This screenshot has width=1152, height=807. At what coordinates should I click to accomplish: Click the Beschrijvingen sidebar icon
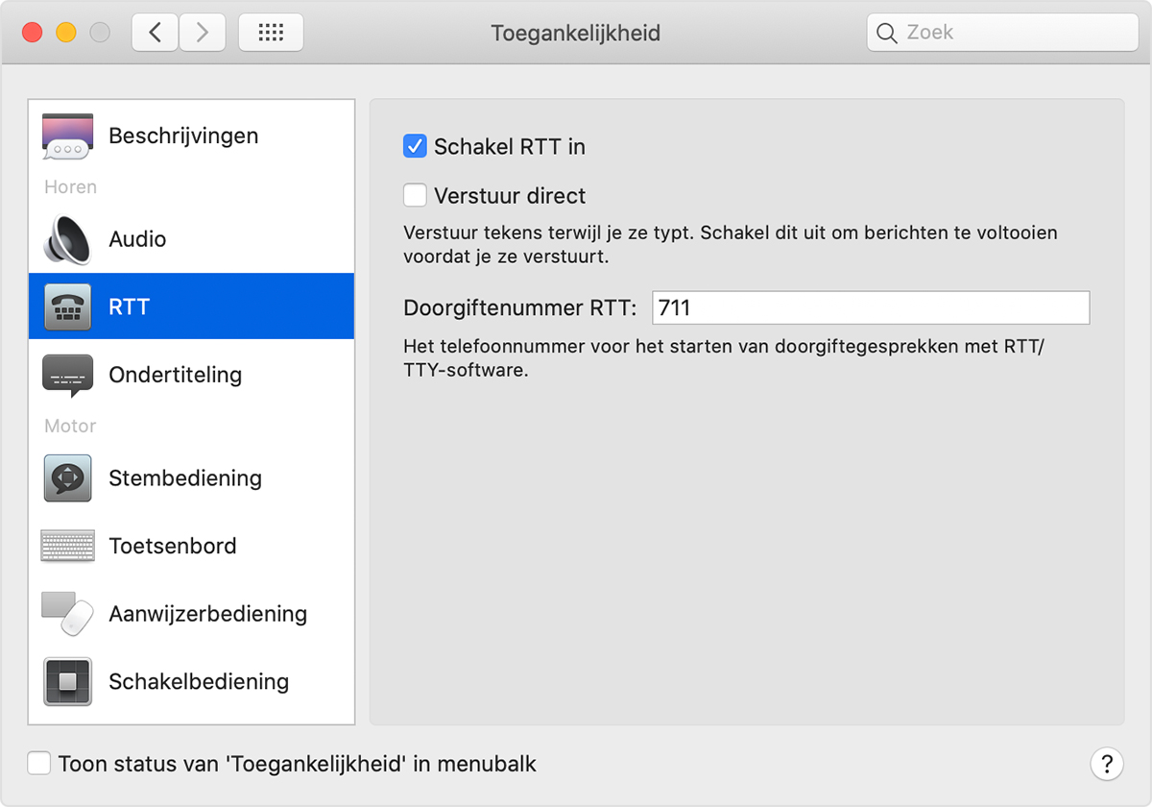[67, 135]
